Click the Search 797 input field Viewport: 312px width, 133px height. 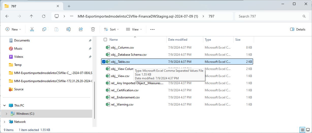pyautogui.click(x=269, y=16)
